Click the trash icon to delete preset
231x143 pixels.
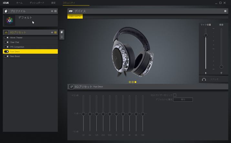(x=62, y=37)
